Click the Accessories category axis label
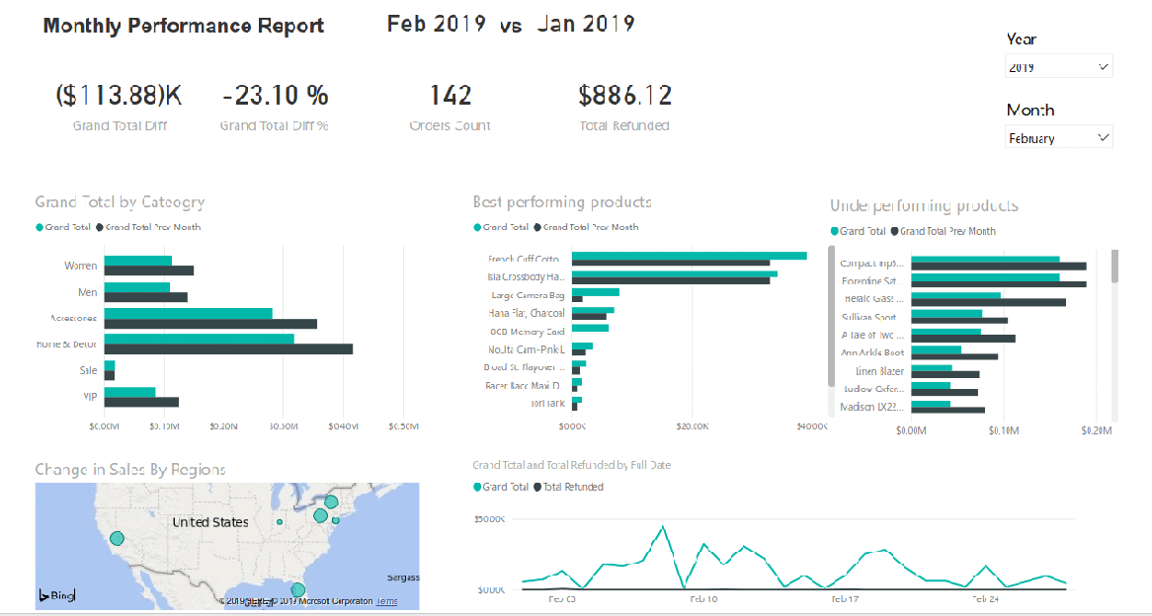 click(73, 319)
